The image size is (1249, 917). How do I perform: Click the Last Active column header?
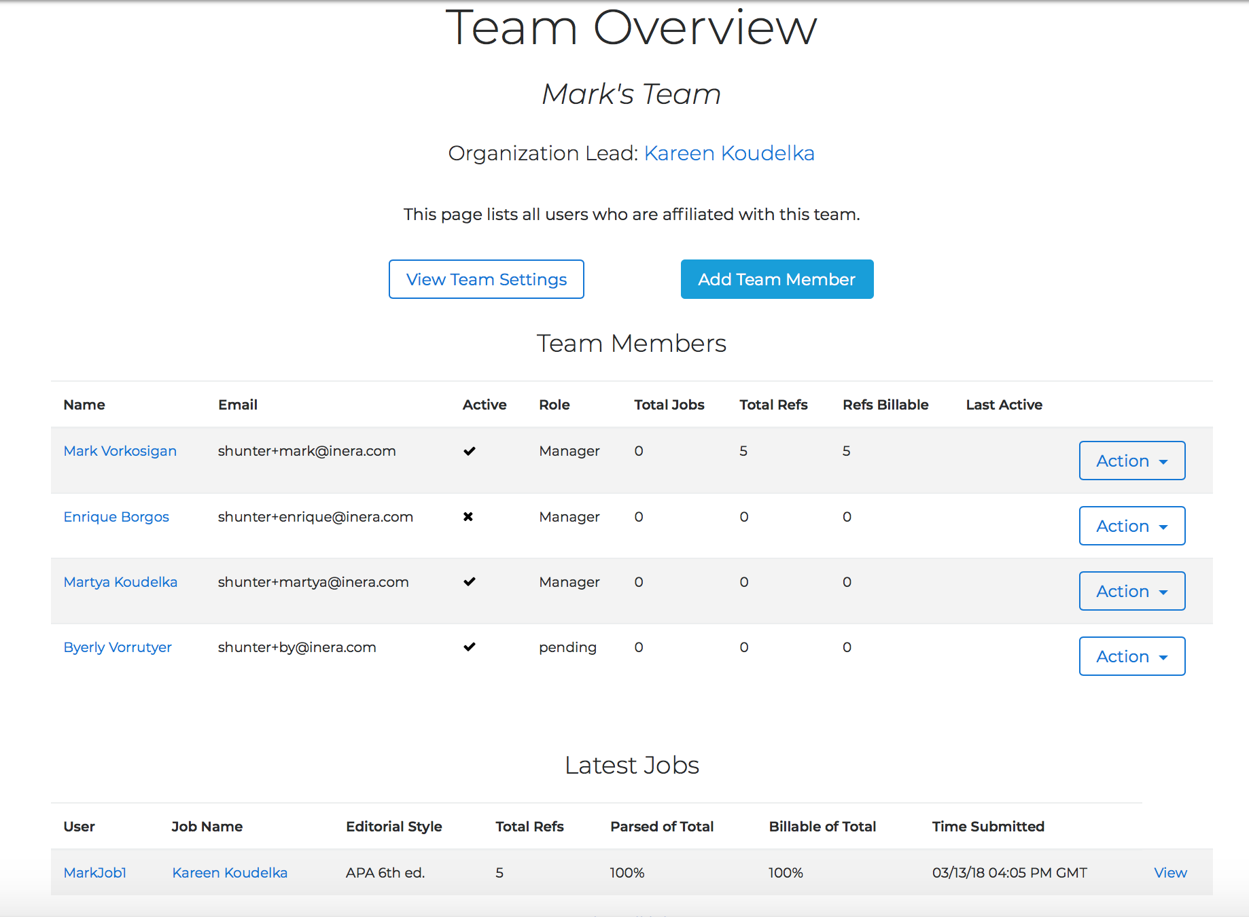coord(1004,405)
